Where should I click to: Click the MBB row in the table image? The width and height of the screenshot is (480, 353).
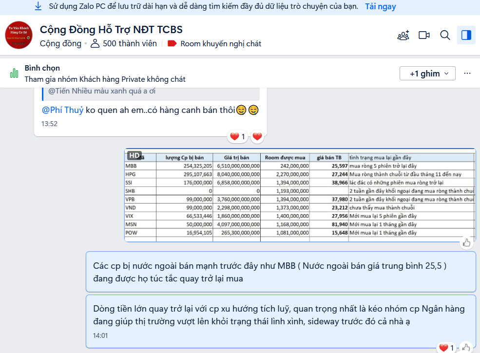[299, 166]
